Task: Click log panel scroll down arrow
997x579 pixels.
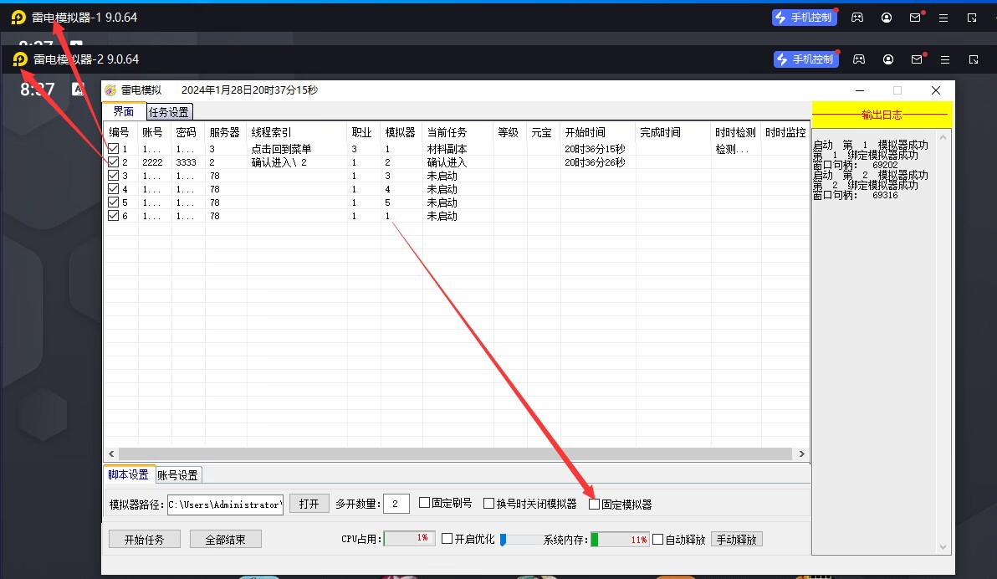Action: point(943,547)
